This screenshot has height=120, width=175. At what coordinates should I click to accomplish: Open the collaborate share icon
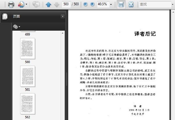21,4
